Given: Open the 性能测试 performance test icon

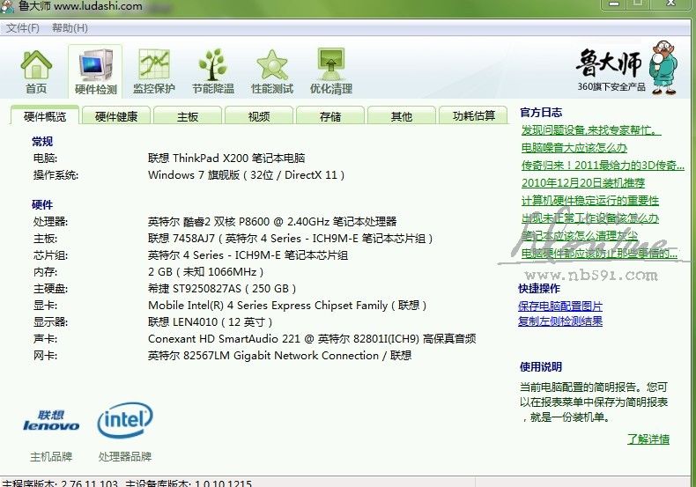Looking at the screenshot, I should [272, 71].
